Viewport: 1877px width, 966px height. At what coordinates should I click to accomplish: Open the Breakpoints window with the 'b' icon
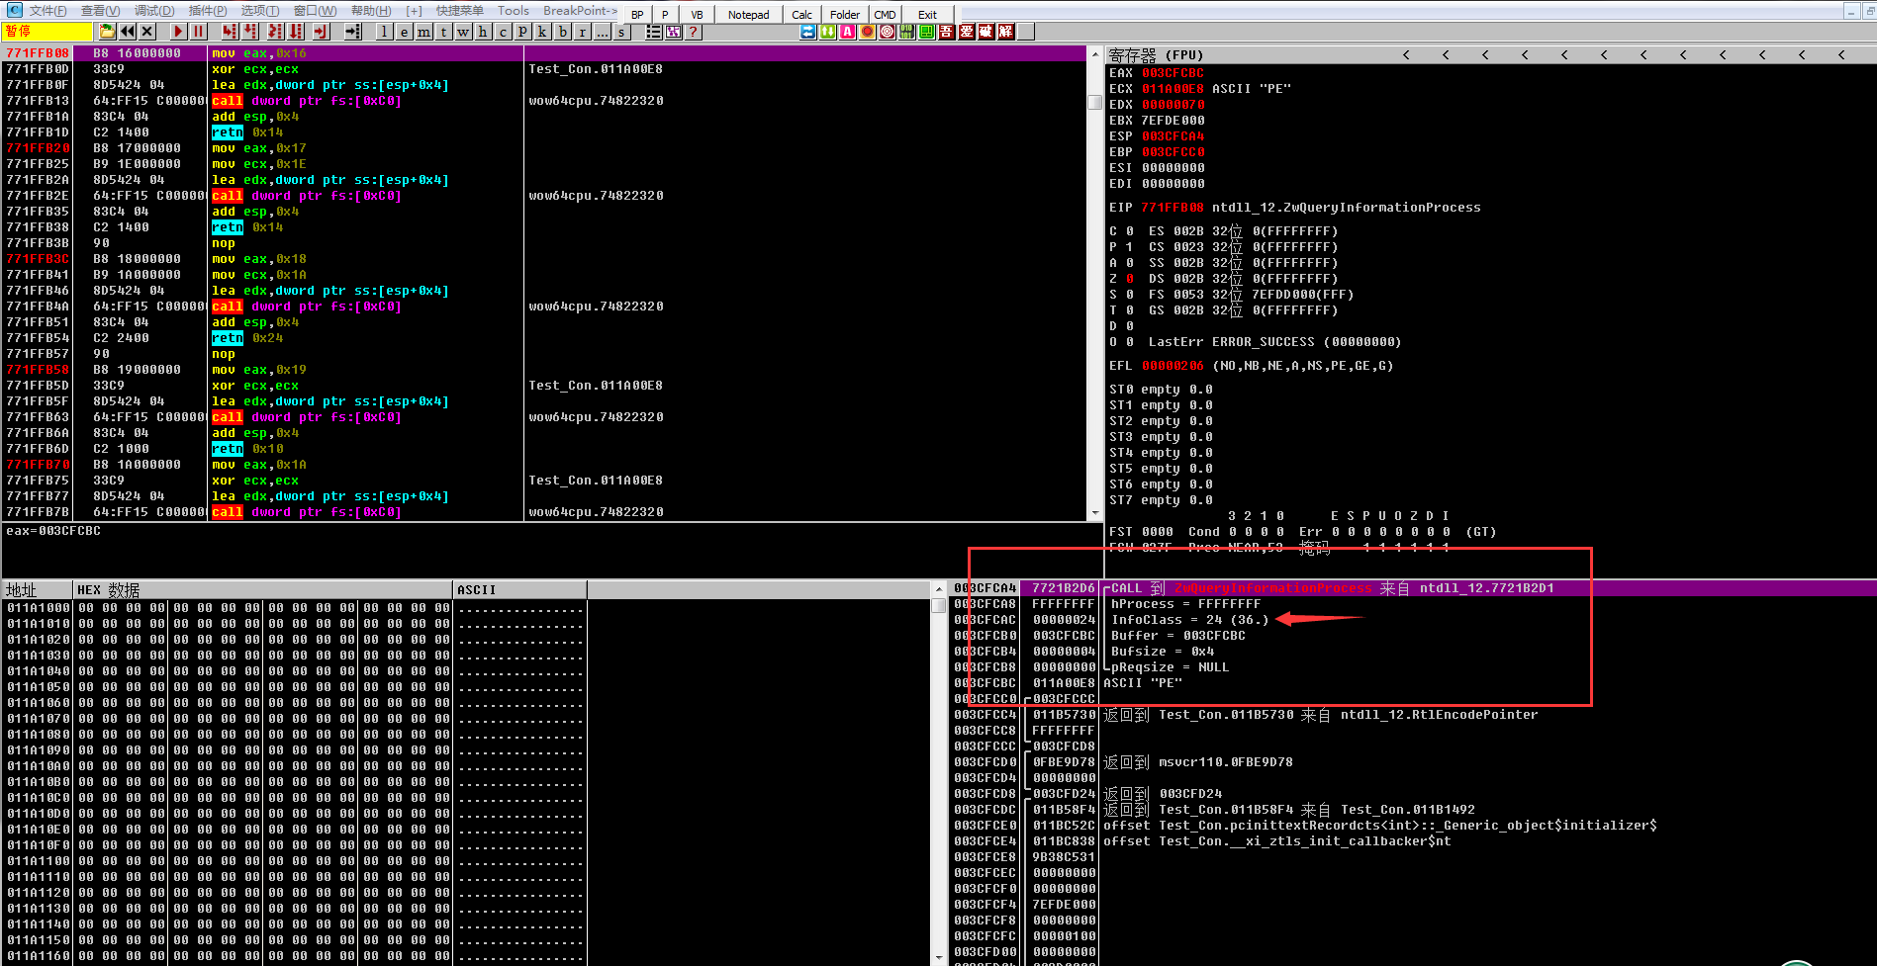point(562,32)
